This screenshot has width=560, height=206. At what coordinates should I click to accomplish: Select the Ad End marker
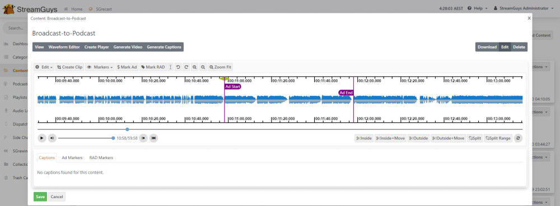346,93
